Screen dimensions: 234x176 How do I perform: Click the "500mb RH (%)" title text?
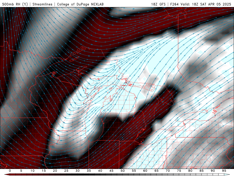click(x=15, y=4)
